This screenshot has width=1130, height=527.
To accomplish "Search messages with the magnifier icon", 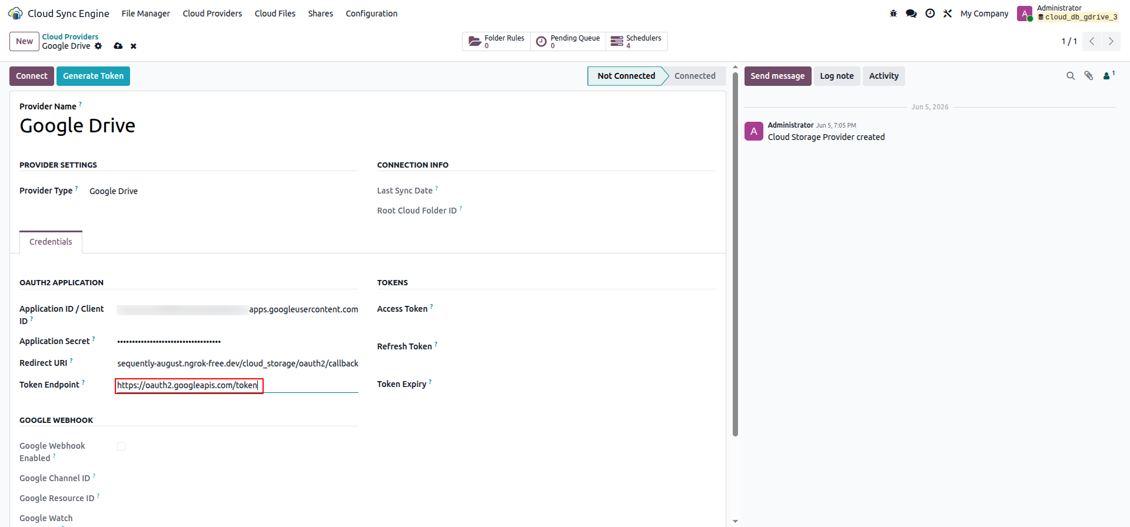I will point(1071,76).
